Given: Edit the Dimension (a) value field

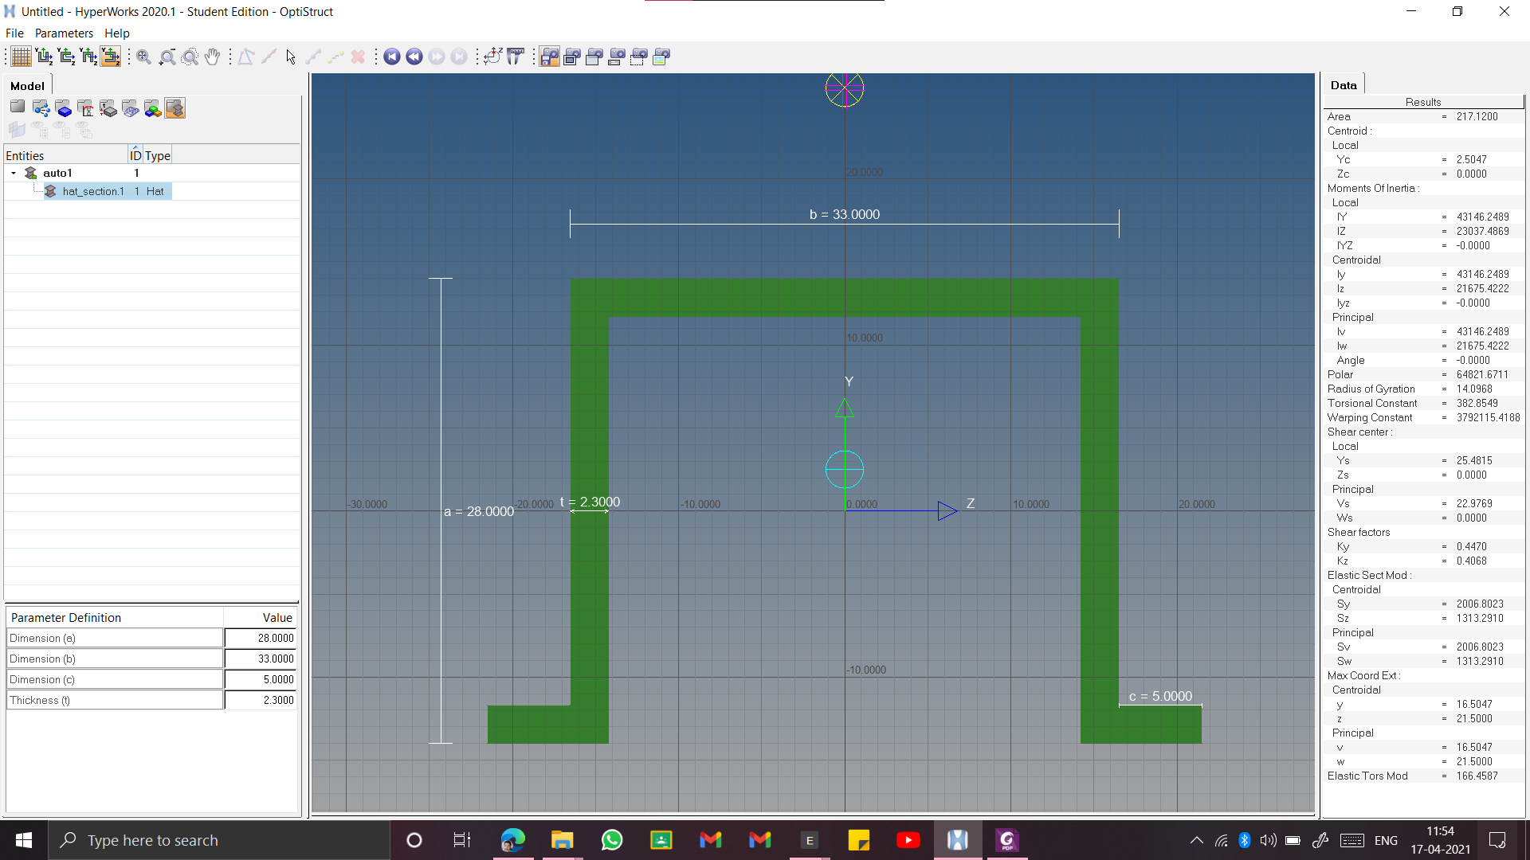Looking at the screenshot, I should click(x=261, y=638).
